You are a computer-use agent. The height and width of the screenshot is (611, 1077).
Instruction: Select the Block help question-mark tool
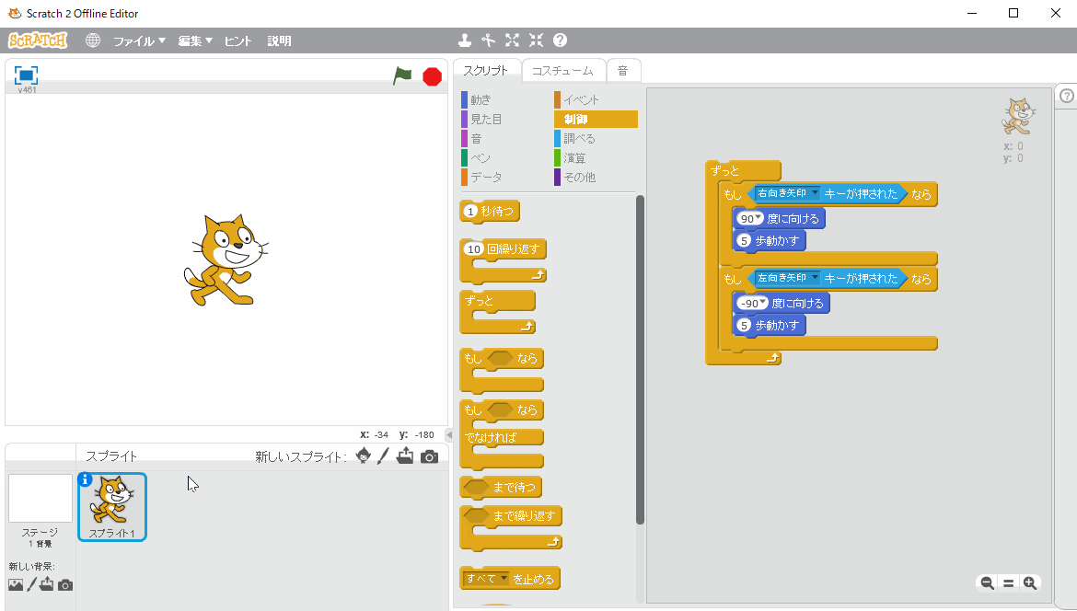(561, 40)
